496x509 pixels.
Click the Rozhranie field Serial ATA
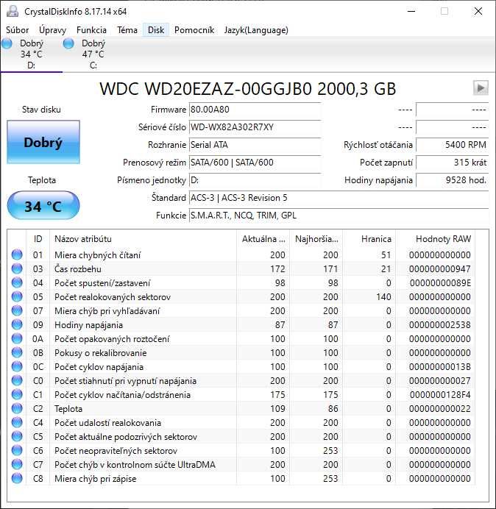[x=255, y=145]
